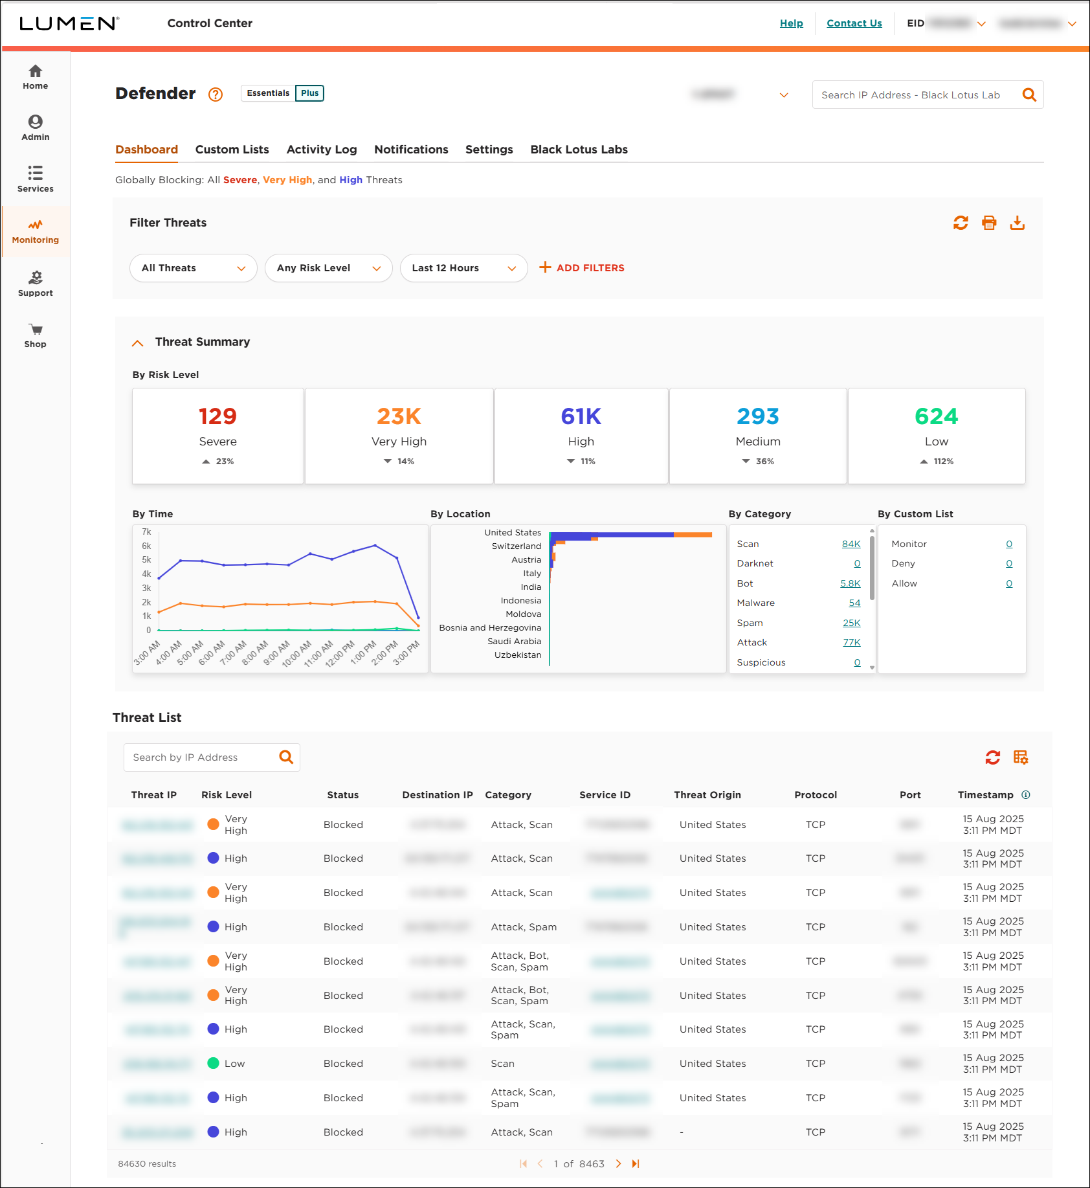Open the Bot category 5.8K link
The height and width of the screenshot is (1188, 1090).
(851, 583)
